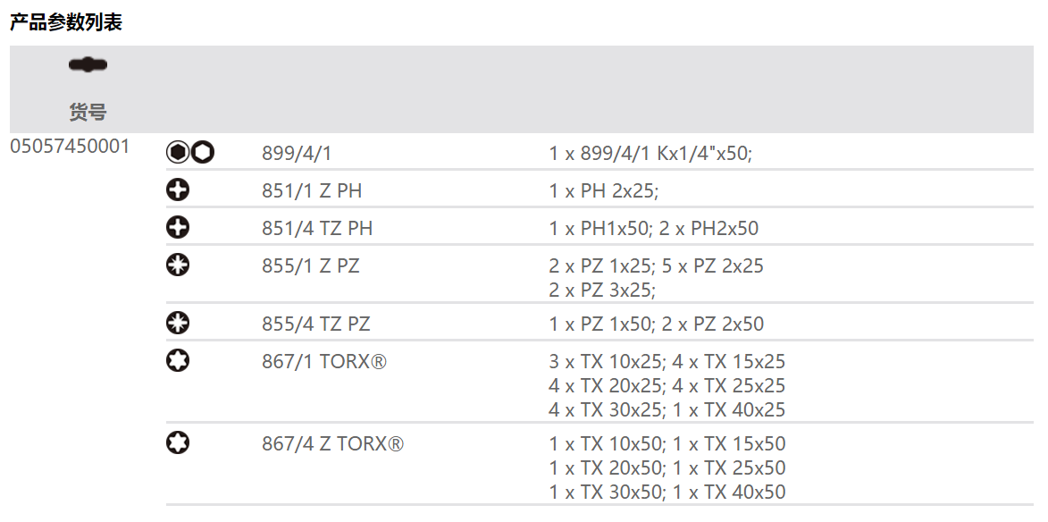Screen dimensions: 1048x522
Task: Click the 867/1 TORX® model name
Action: click(x=324, y=362)
